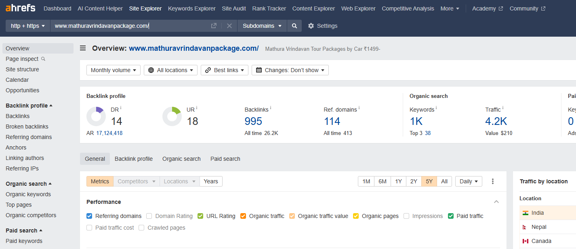Uncheck the Referring domains checkbox
This screenshot has height=249, width=576.
tap(90, 216)
